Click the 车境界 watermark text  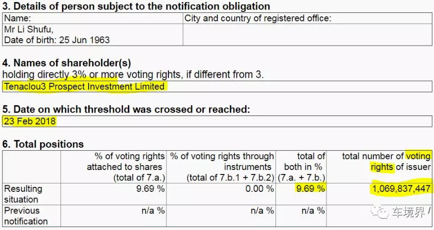click(409, 213)
